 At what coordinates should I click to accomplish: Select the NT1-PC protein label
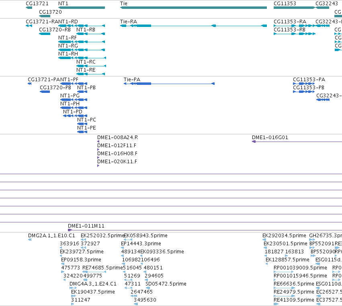(x=86, y=120)
